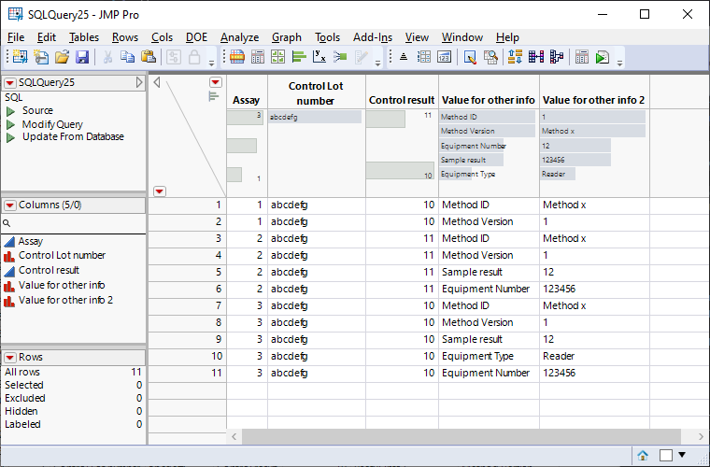Screen dimensions: 710x467
Task: Open the Tables menu
Action: (x=84, y=37)
